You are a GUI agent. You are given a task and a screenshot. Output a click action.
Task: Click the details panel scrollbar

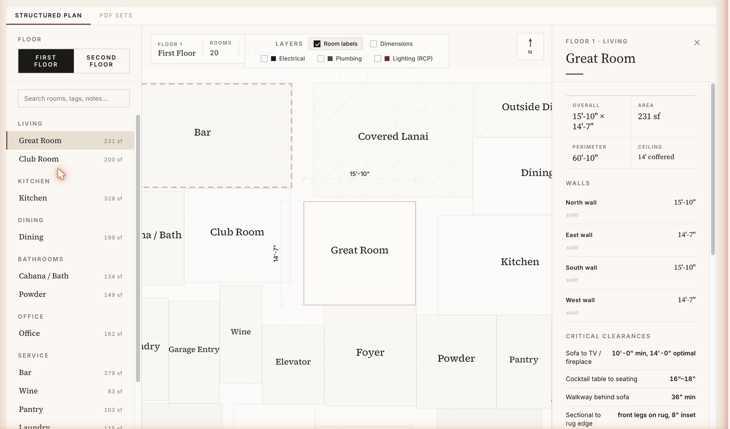[x=713, y=169]
